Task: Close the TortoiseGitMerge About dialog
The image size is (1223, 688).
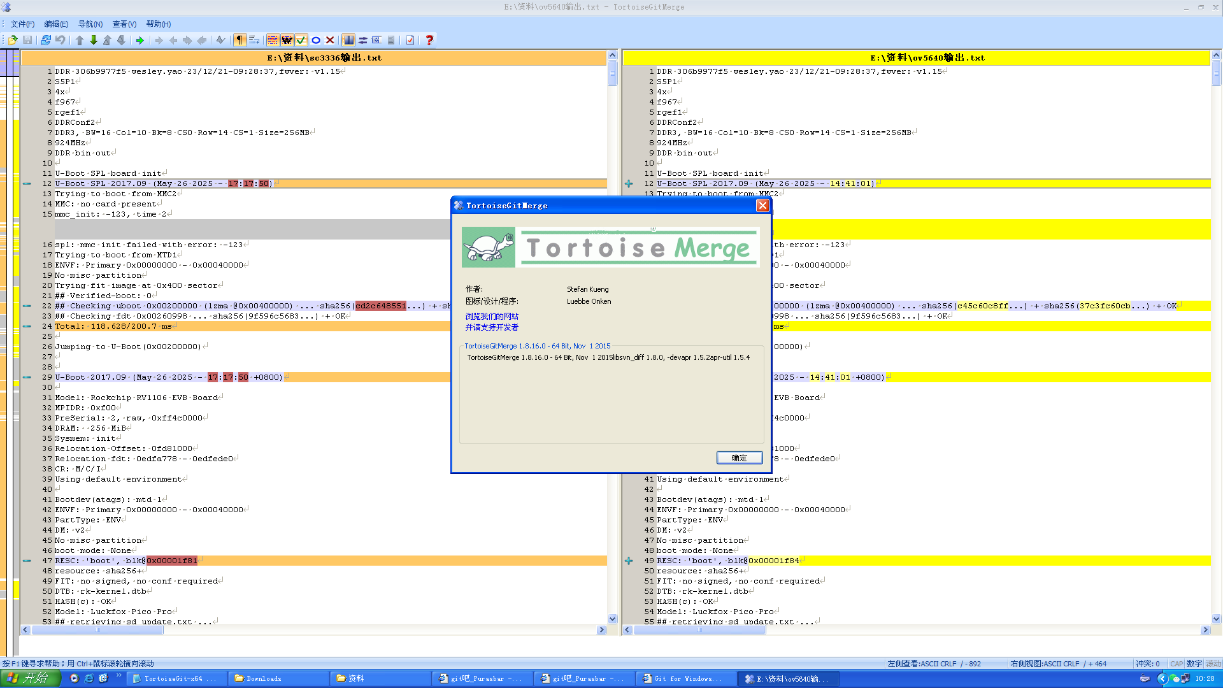Action: click(x=762, y=205)
